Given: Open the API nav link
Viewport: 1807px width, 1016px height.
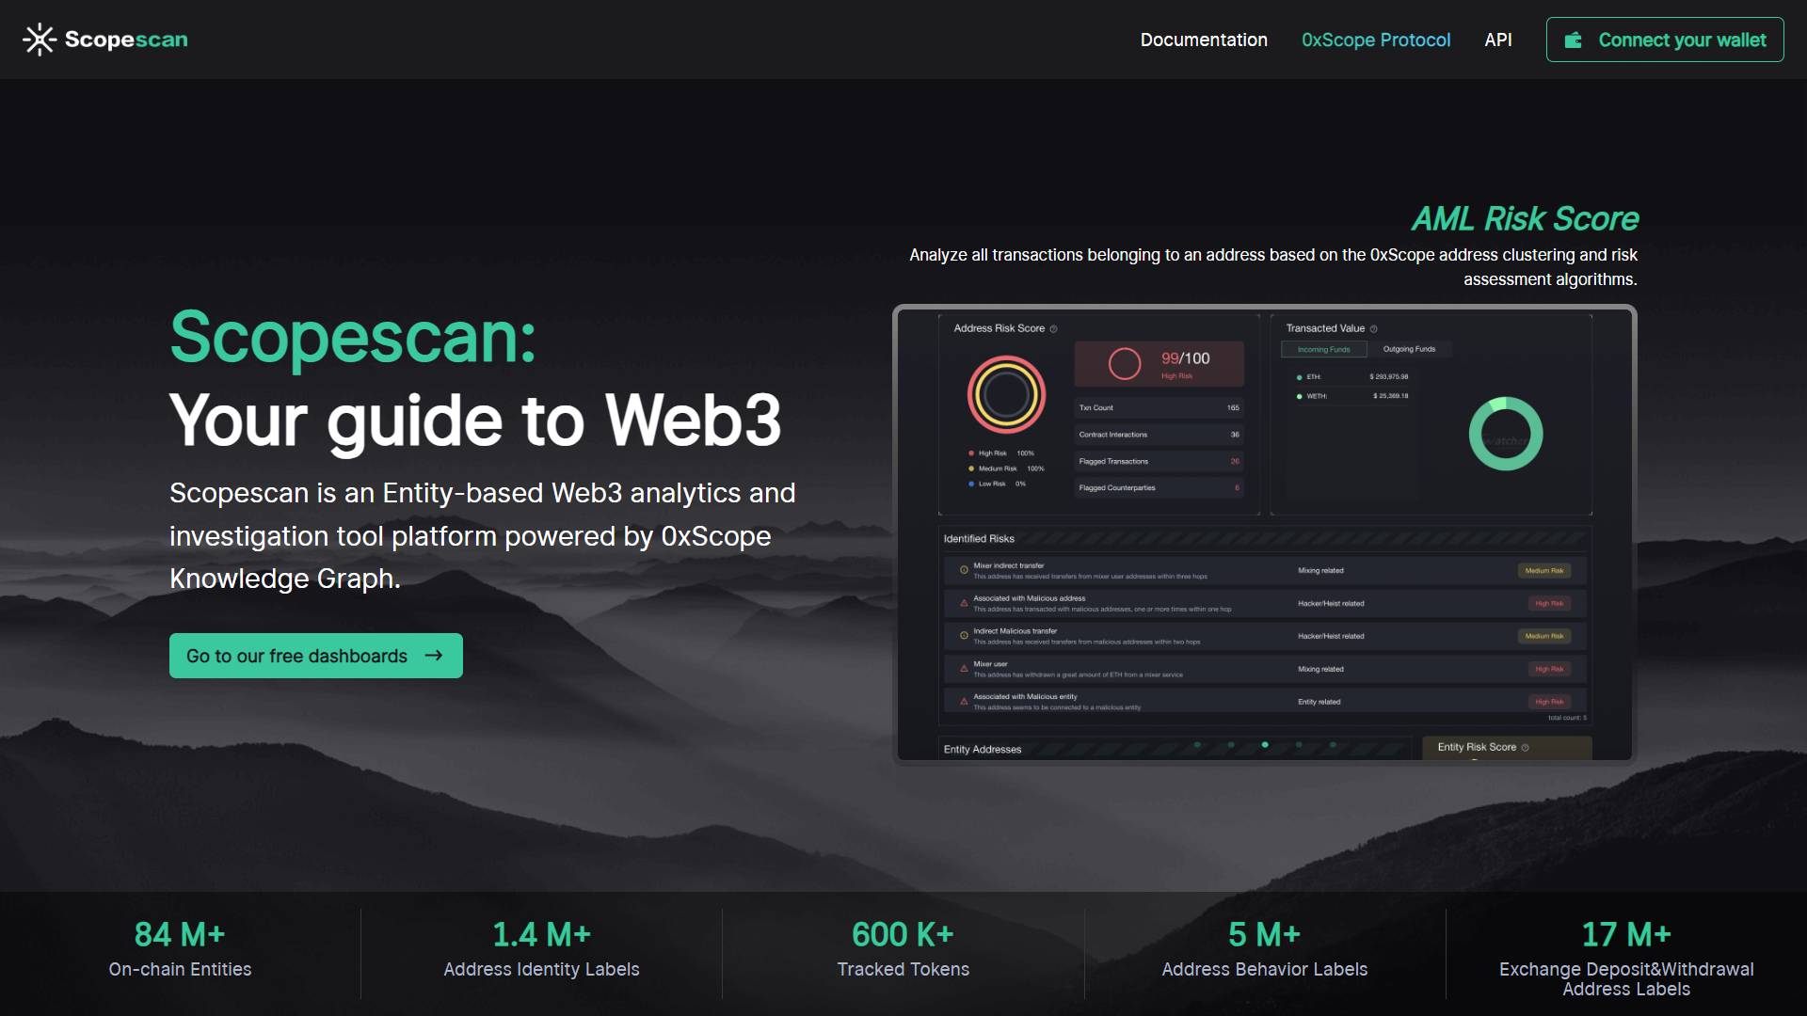Looking at the screenshot, I should tap(1498, 40).
